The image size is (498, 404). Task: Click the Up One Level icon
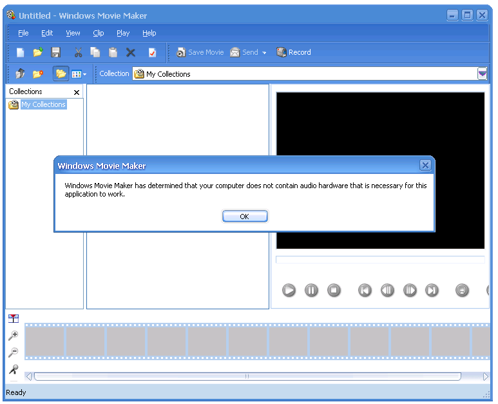[21, 74]
